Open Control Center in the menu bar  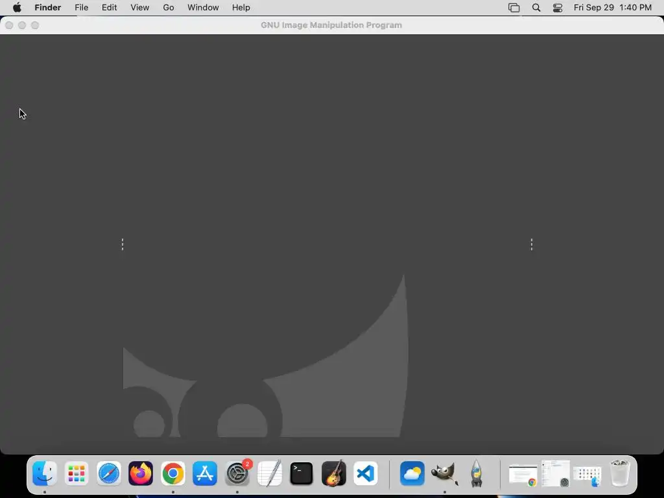(x=558, y=8)
